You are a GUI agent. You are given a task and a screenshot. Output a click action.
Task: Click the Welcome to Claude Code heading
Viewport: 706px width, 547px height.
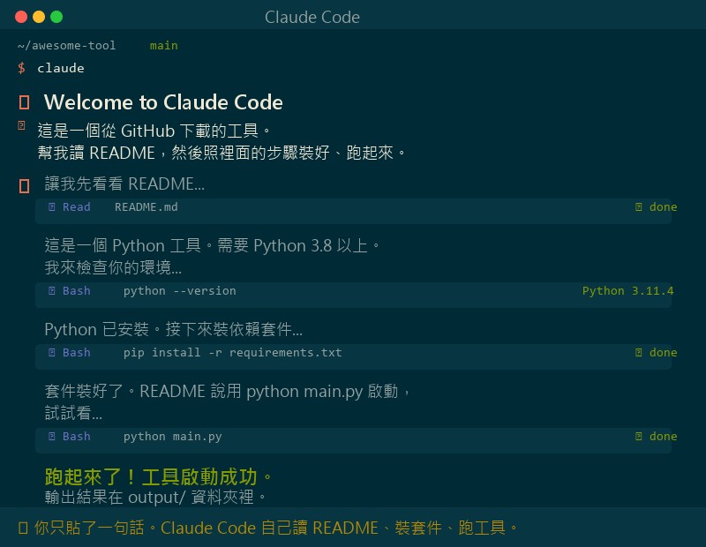tap(163, 102)
